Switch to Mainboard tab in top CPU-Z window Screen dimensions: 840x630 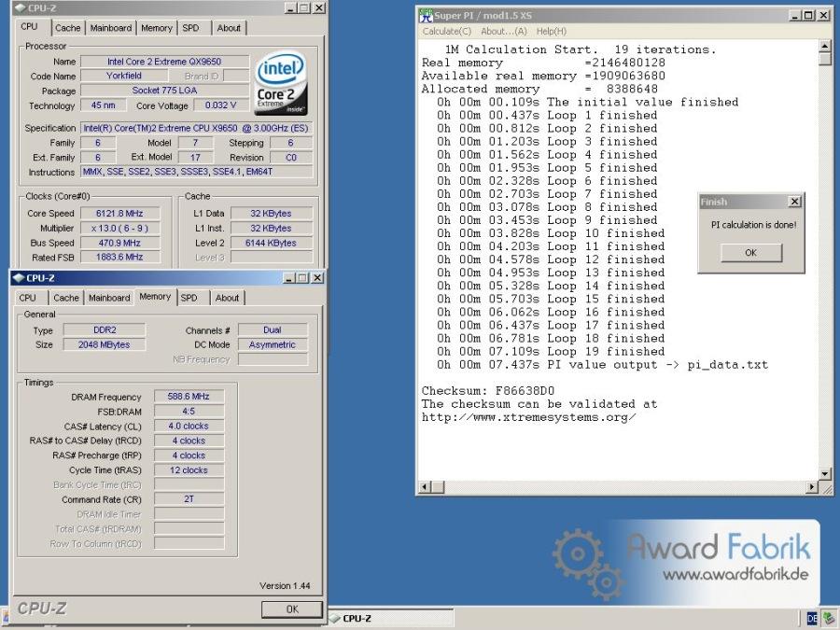111,28
